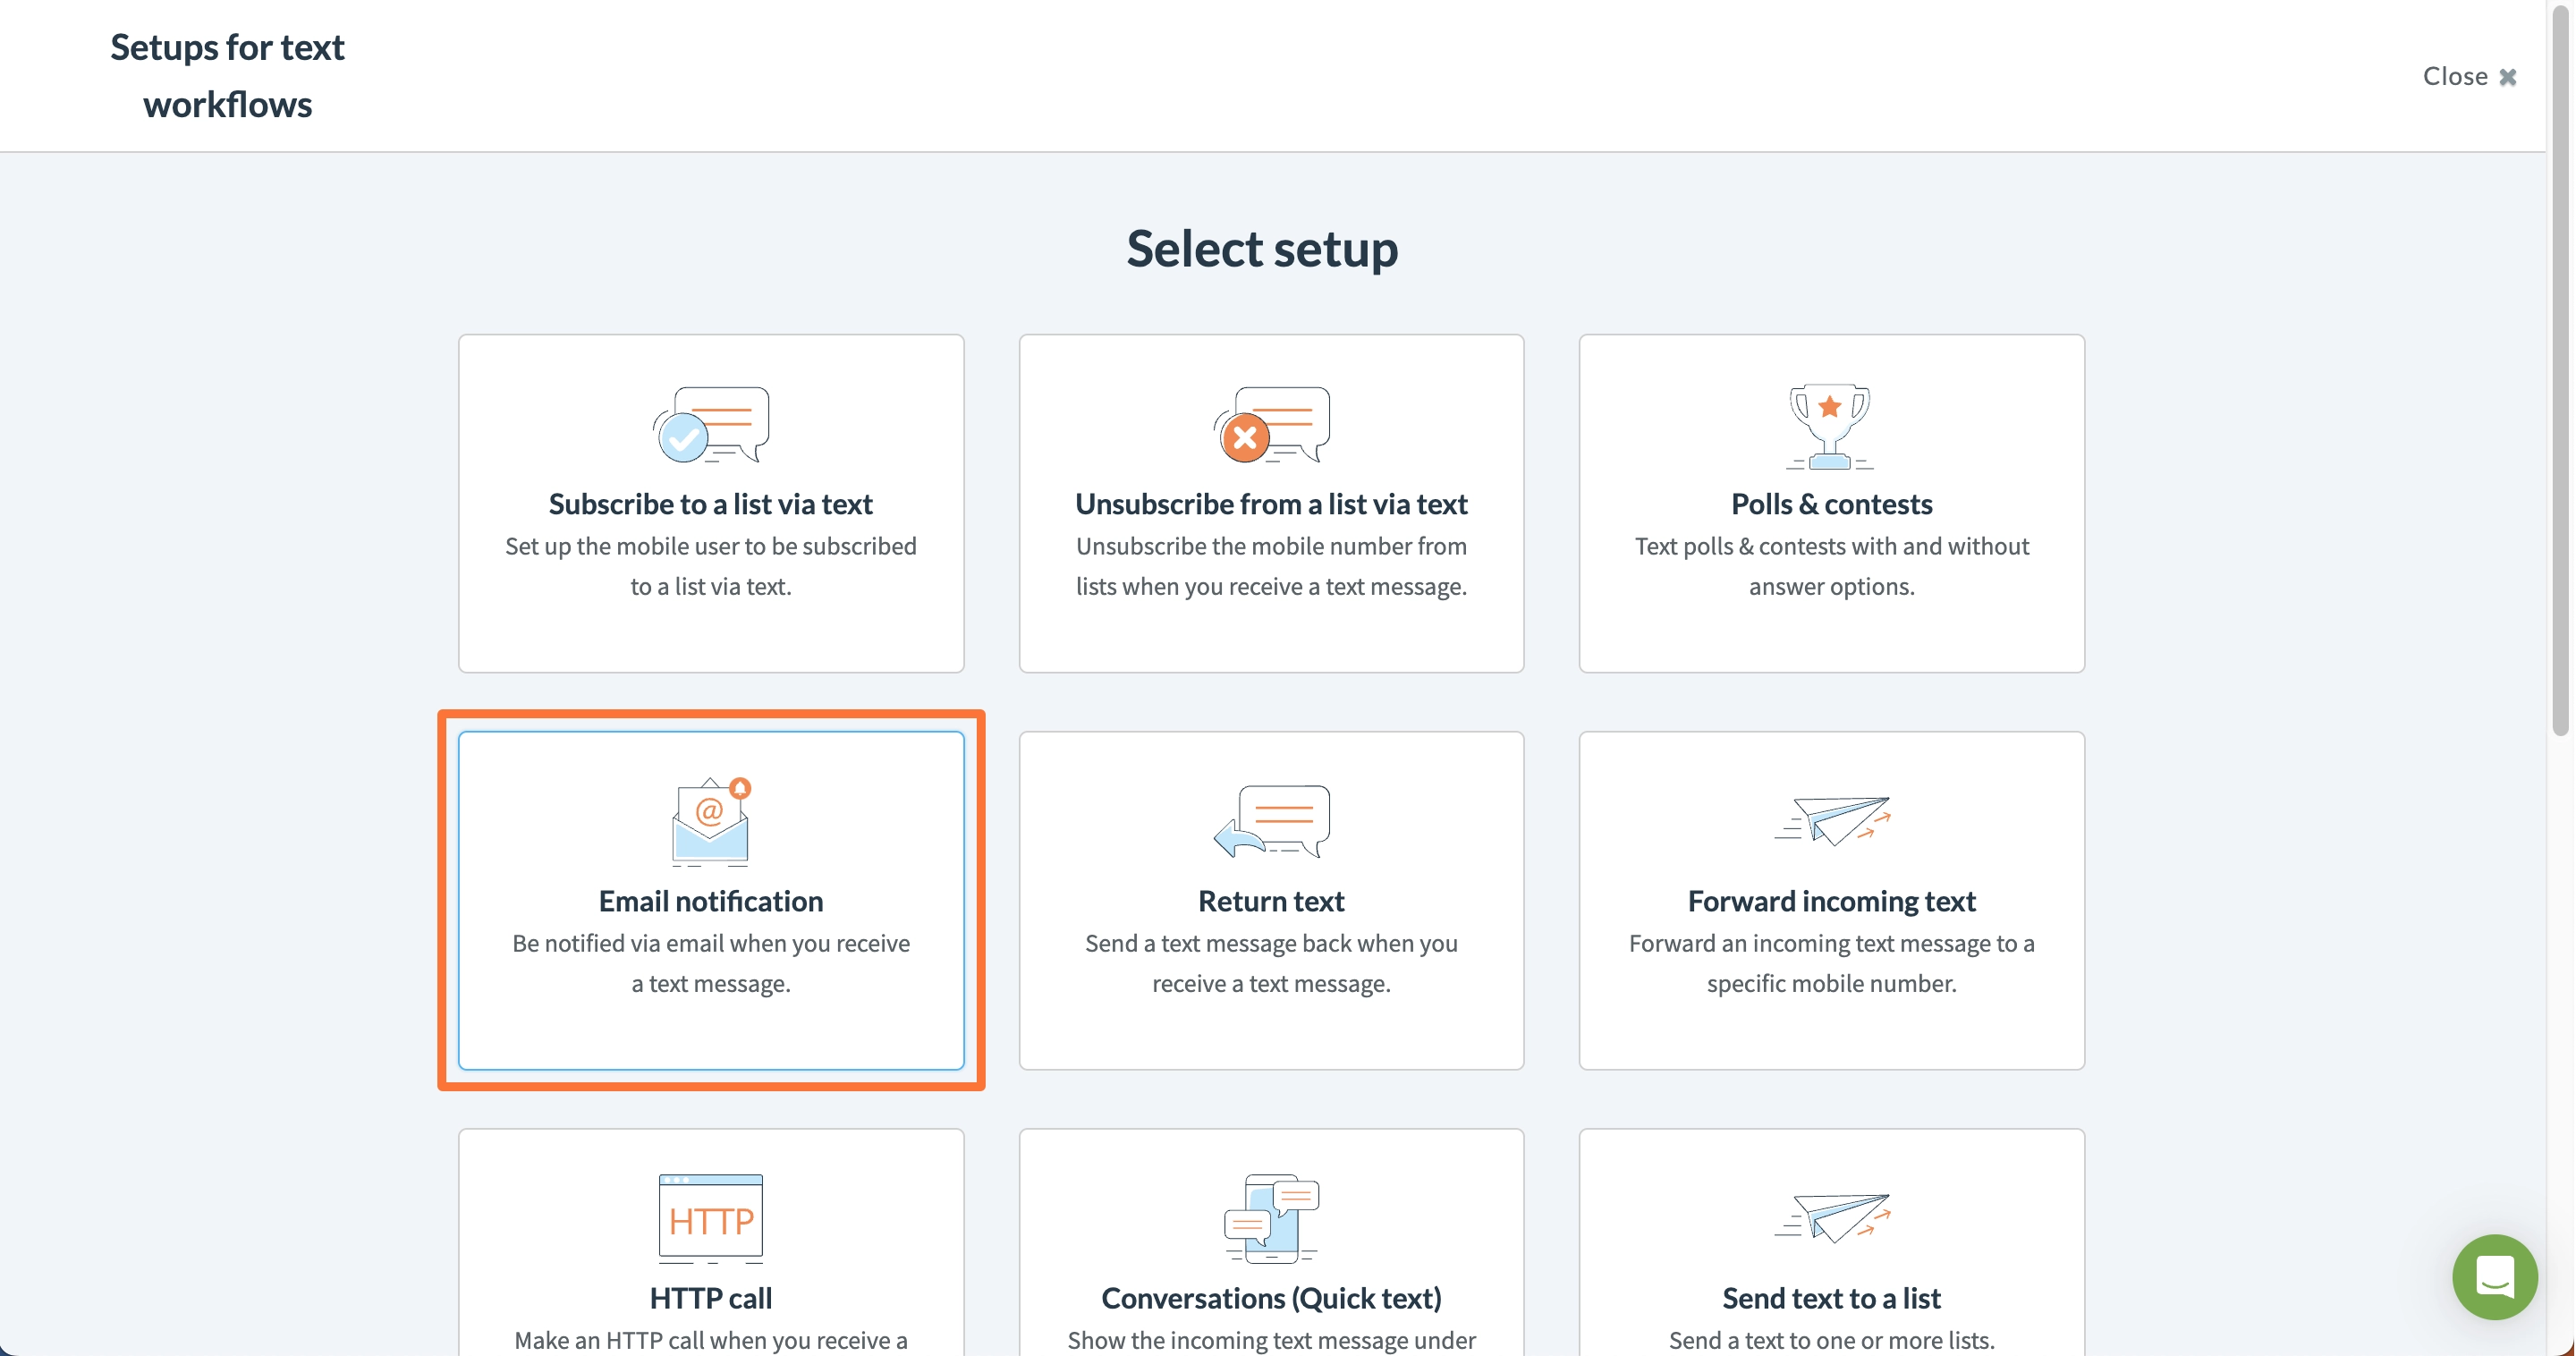Select the 'Send text to a list' heading

1832,1298
